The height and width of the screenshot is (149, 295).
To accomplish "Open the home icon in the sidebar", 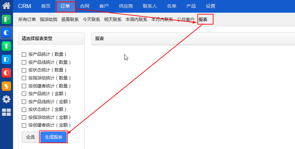I will (6, 5).
